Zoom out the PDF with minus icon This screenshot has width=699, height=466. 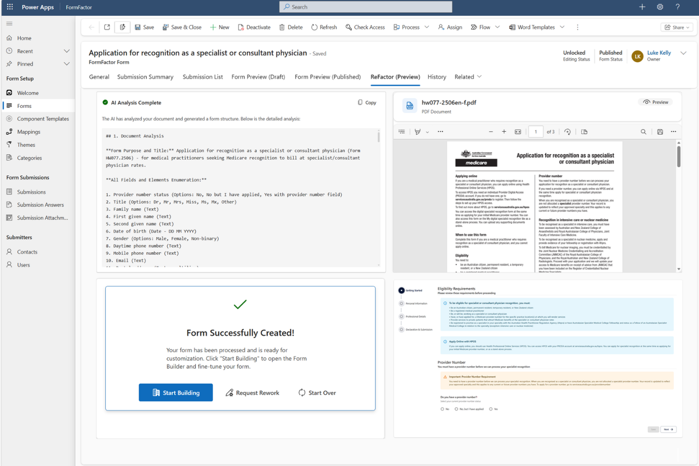490,132
